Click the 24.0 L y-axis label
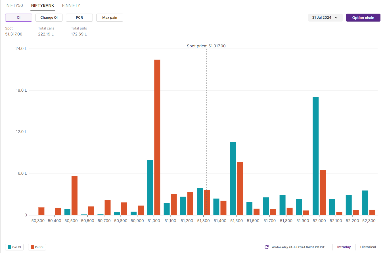 [21, 49]
